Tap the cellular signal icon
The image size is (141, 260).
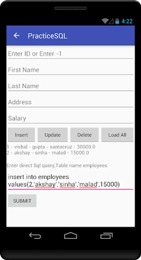[x=111, y=21]
